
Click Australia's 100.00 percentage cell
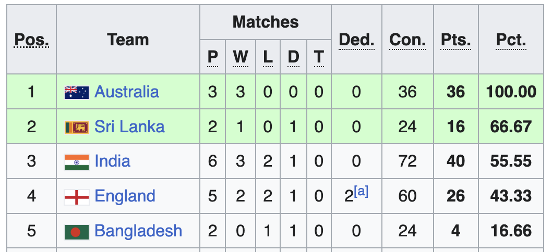click(511, 92)
